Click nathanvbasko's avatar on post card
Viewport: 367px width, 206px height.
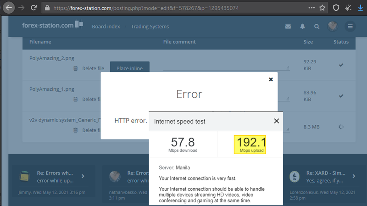pos(115,176)
